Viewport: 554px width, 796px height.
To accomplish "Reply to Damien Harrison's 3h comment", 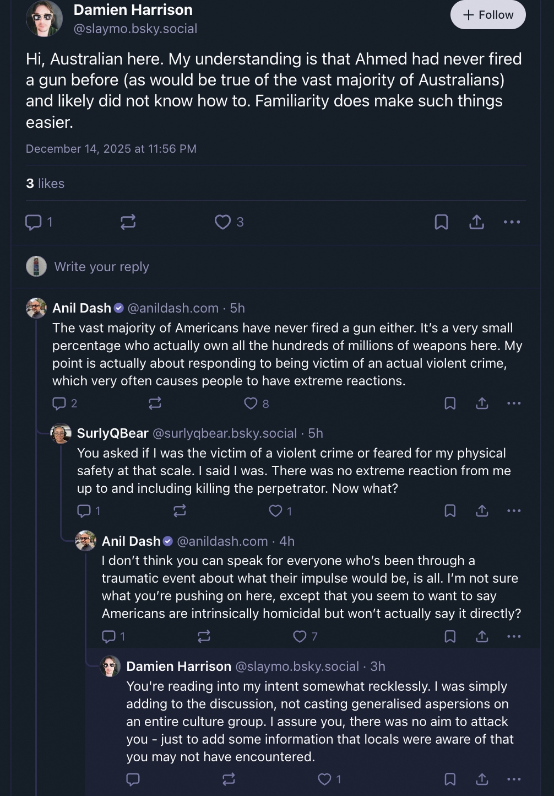I will 133,779.
